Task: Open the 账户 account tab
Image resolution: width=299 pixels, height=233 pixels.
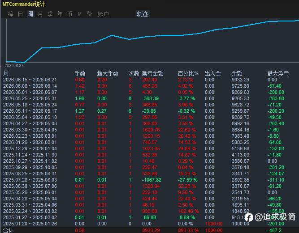Action: coord(103,14)
